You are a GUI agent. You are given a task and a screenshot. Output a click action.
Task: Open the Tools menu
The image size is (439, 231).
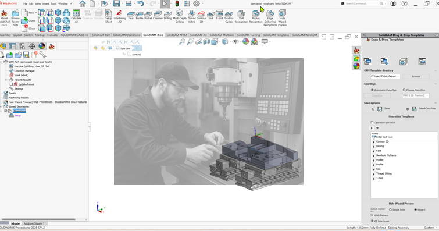[53, 3]
